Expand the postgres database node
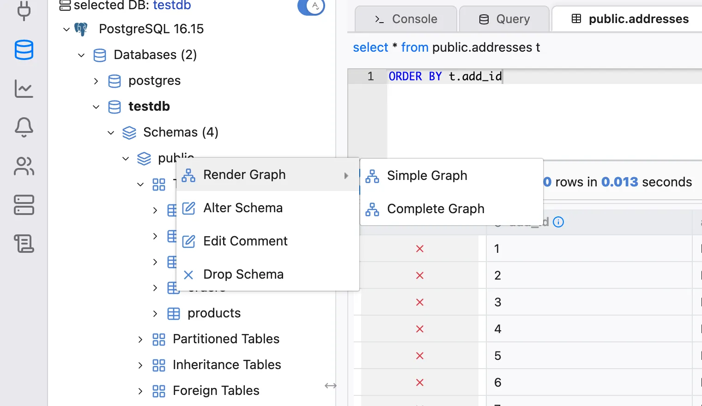 click(x=96, y=81)
